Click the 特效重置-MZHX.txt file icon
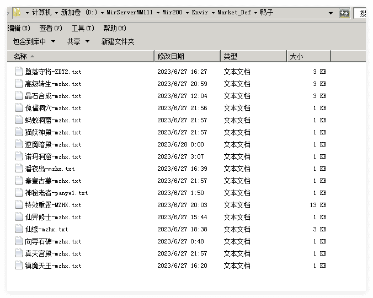The height and width of the screenshot is (298, 373). 19,205
